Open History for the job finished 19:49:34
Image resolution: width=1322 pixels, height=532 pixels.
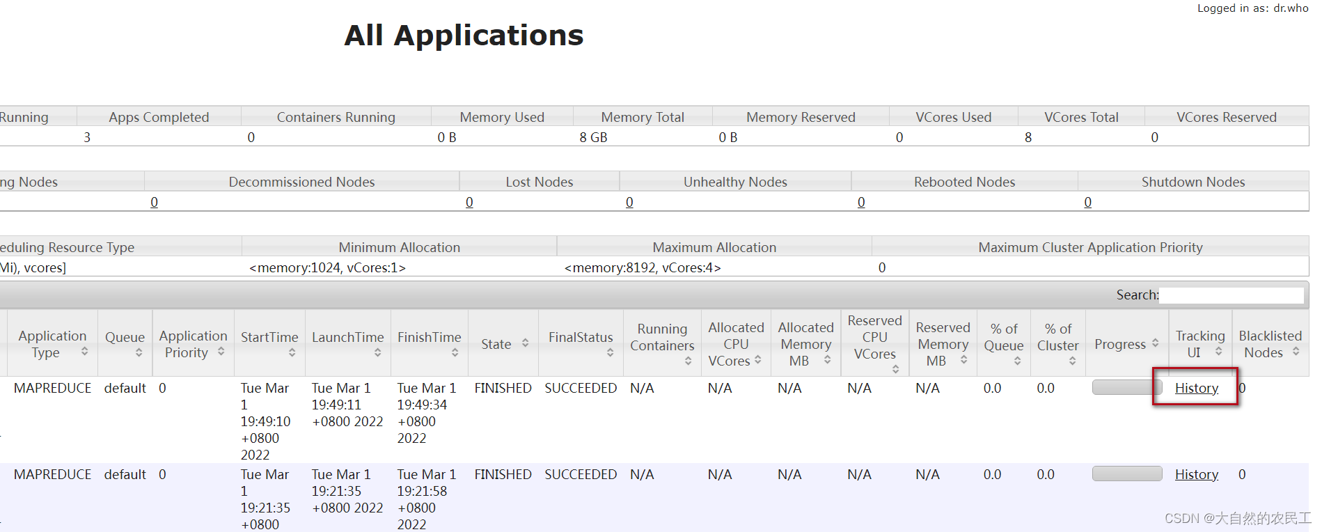coord(1197,388)
